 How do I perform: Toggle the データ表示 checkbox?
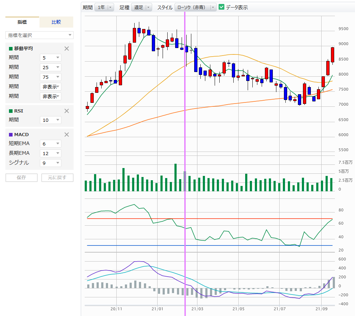(x=221, y=7)
